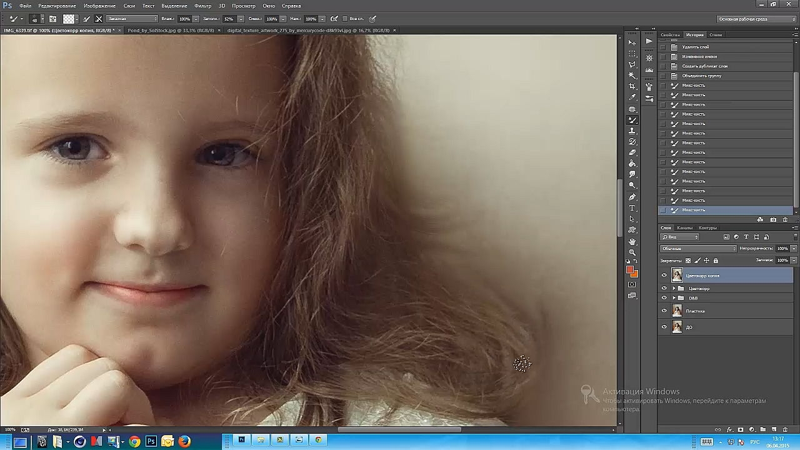The height and width of the screenshot is (450, 800).
Task: Click the background color swatch
Action: 635,274
